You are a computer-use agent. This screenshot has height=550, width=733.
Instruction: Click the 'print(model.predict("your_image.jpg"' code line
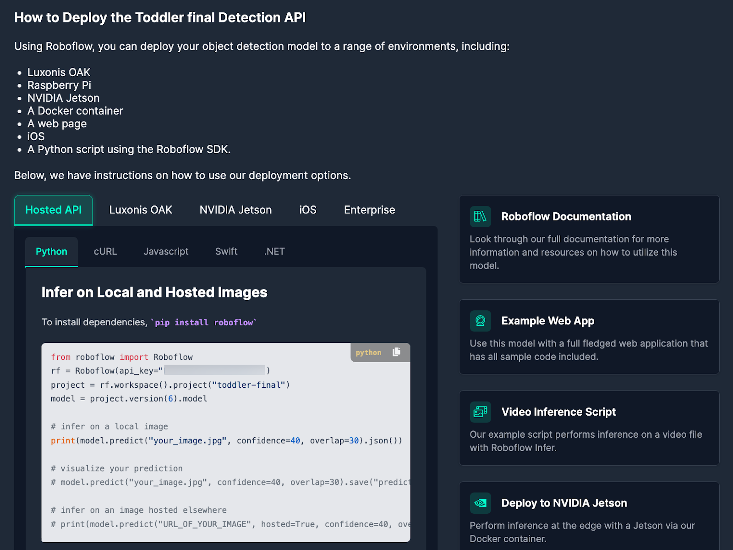coord(227,440)
